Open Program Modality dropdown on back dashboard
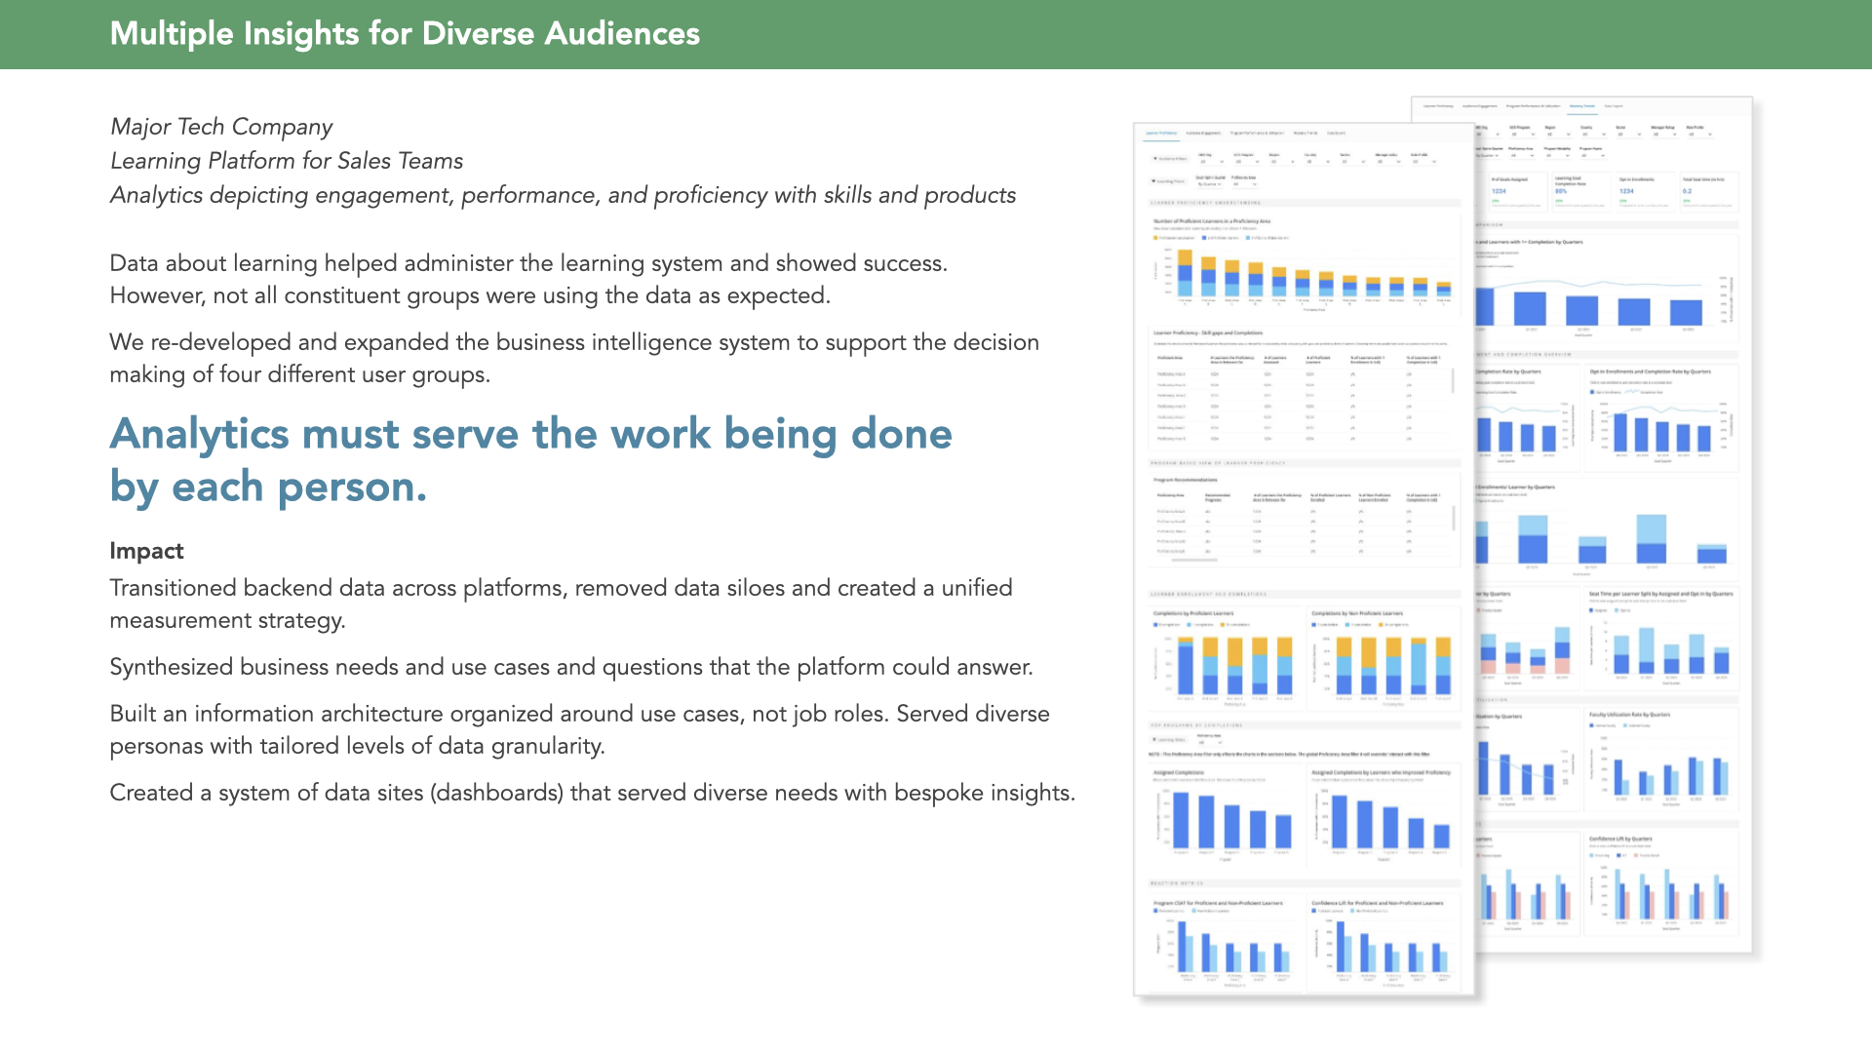Screen dimensions: 1872x1053 pos(1558,156)
